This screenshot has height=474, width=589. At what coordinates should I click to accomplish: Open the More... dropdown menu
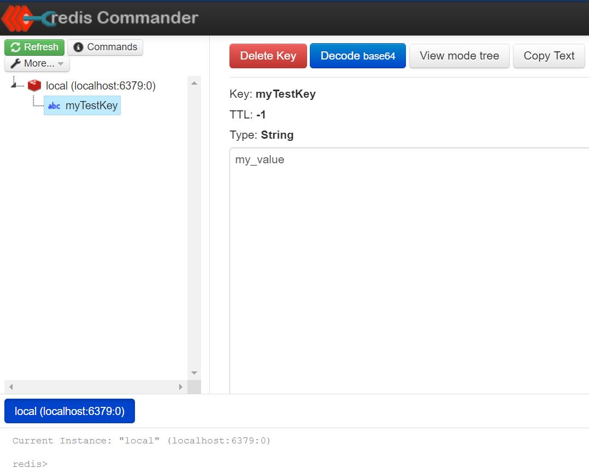37,63
